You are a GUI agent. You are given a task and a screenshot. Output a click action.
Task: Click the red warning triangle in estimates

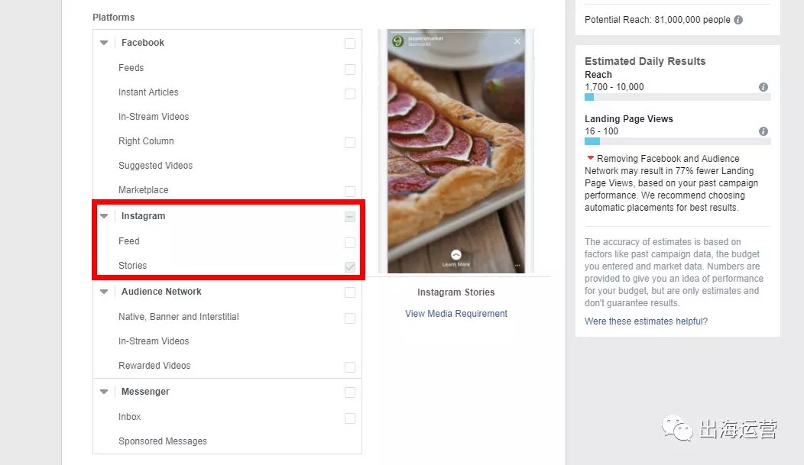590,158
